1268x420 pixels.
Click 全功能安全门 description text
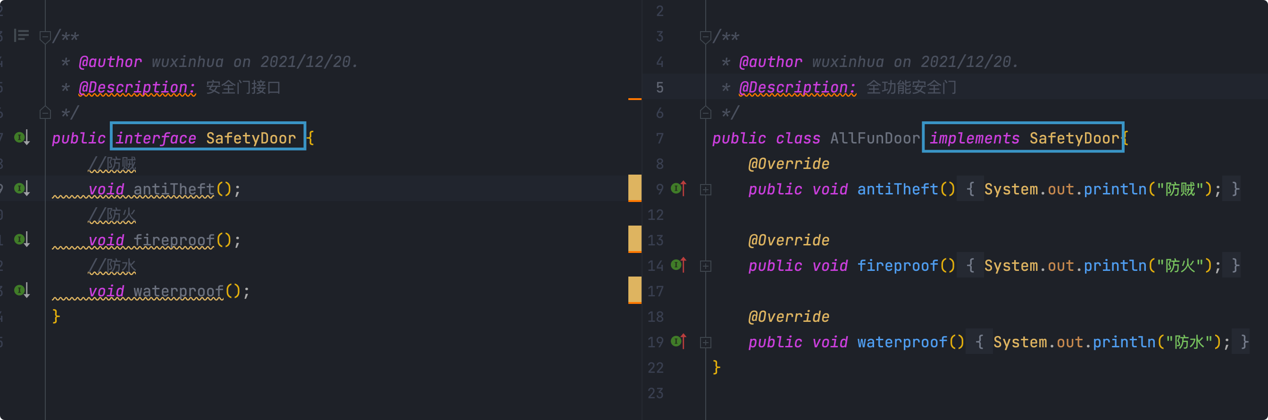tap(911, 87)
